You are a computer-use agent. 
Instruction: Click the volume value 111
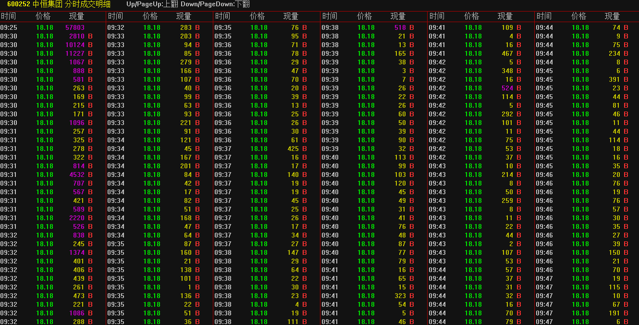point(293,322)
